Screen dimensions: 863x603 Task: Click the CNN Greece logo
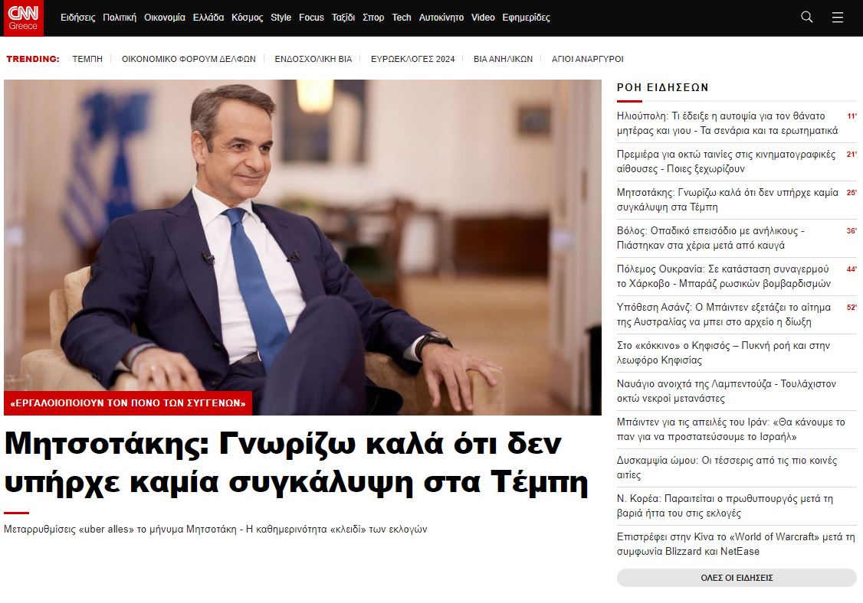(x=23, y=18)
